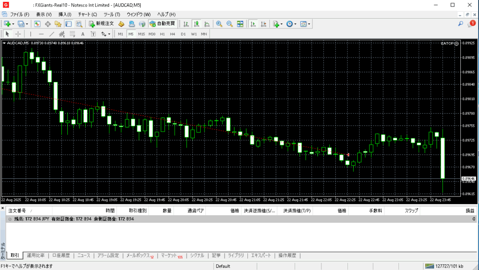The width and height of the screenshot is (479, 270).
Task: Toggle the 自動売買 auto trading button
Action: (x=162, y=24)
